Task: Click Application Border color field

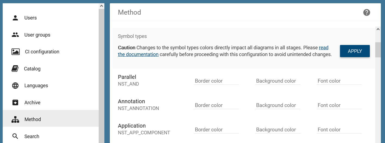Action: [216, 129]
